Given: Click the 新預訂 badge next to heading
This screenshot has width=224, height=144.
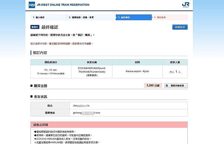Looking at the screenshot, I should [x=35, y=27].
